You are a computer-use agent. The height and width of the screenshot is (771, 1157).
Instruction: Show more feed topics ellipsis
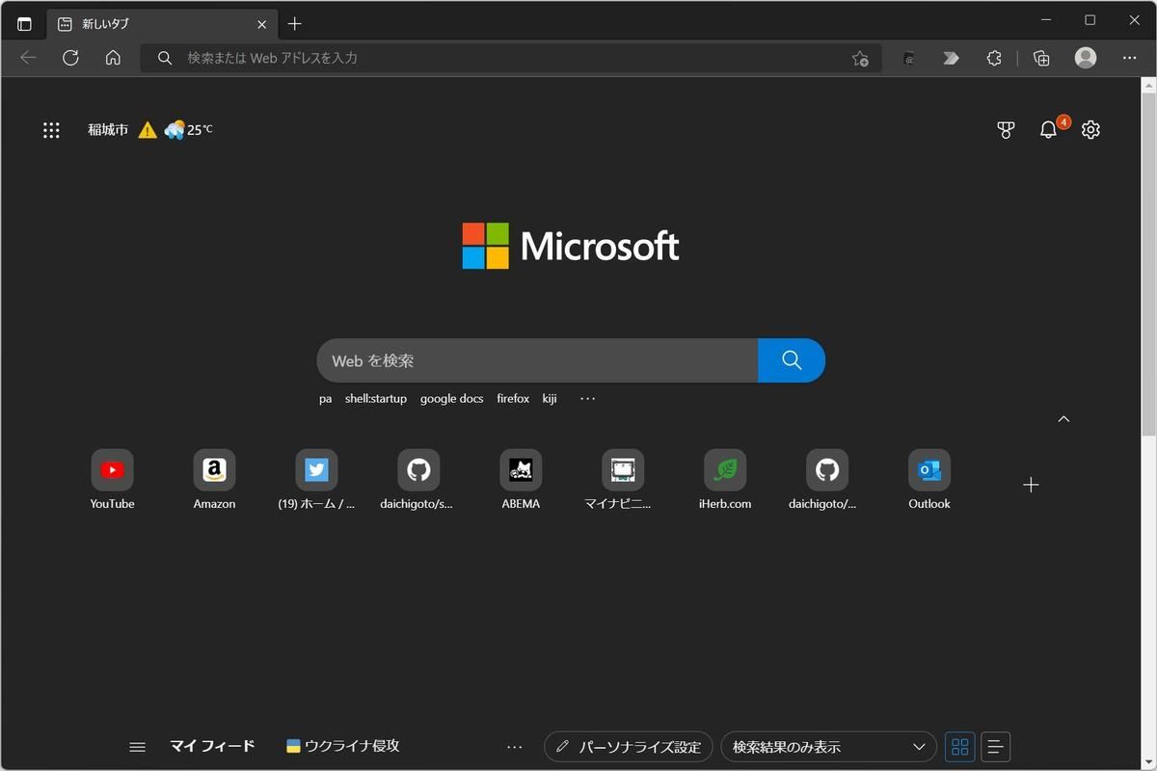click(514, 747)
